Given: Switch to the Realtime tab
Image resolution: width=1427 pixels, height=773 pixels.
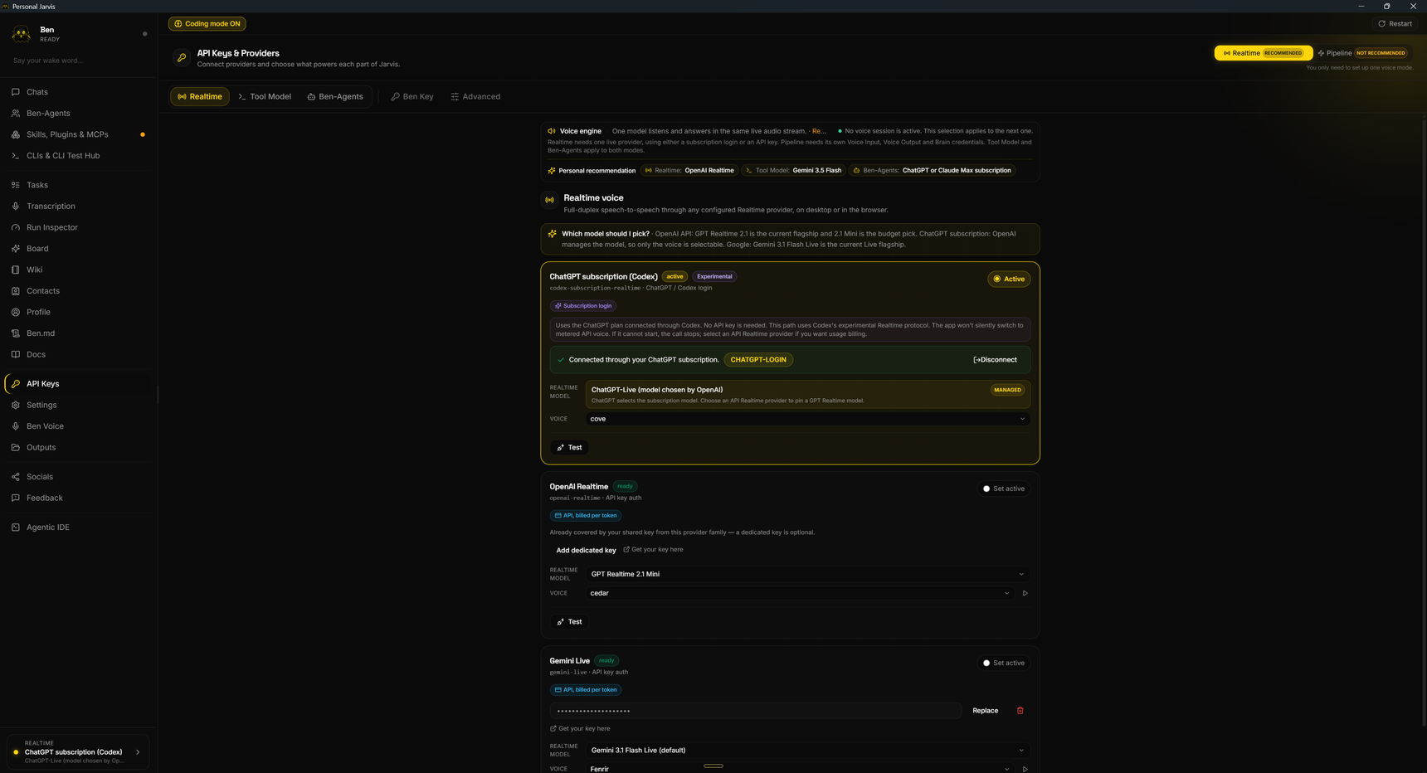Looking at the screenshot, I should 200,97.
